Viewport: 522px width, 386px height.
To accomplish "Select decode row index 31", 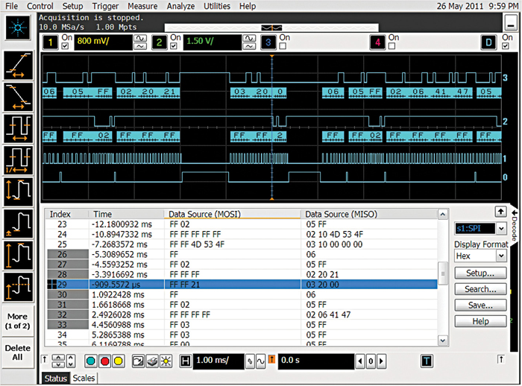I will [x=62, y=304].
